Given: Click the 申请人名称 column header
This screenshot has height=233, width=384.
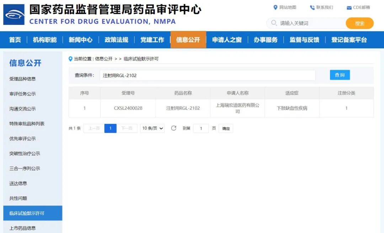Looking at the screenshot, I should [x=238, y=93].
